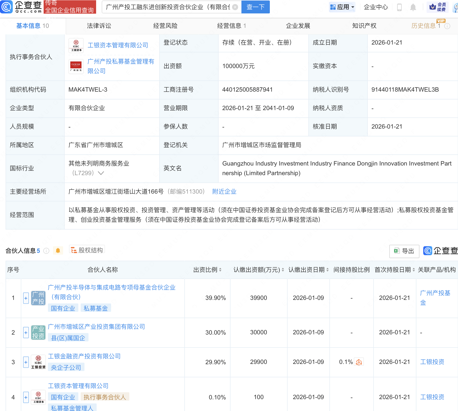Image resolution: width=458 pixels, height=411 pixels.
Task: Switch to the 法律诉讼 tab
Action: tap(99, 26)
